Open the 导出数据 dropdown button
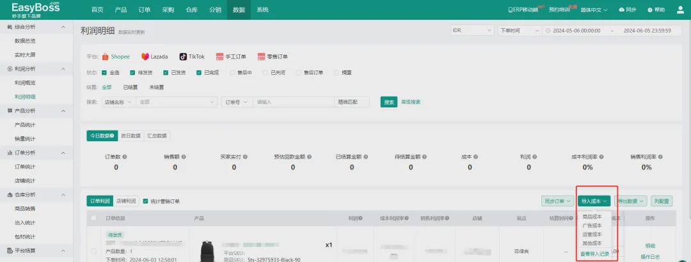691x262 pixels. [630, 201]
